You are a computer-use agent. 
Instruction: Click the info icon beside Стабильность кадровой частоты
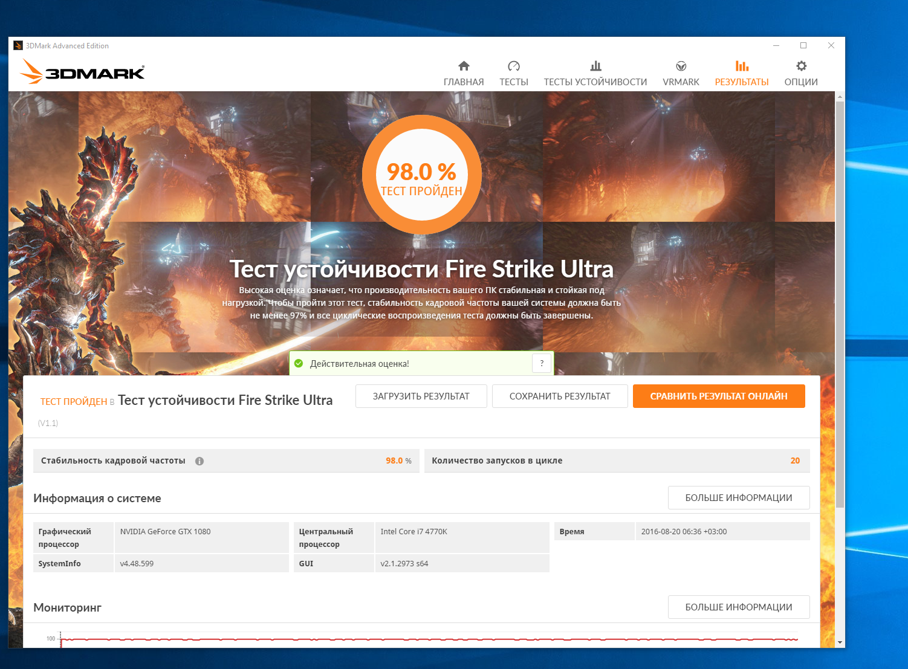tap(199, 461)
